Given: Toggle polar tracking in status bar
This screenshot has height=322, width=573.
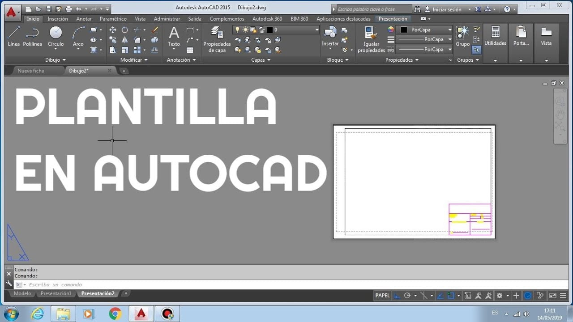Looking at the screenshot, I should [x=407, y=296].
